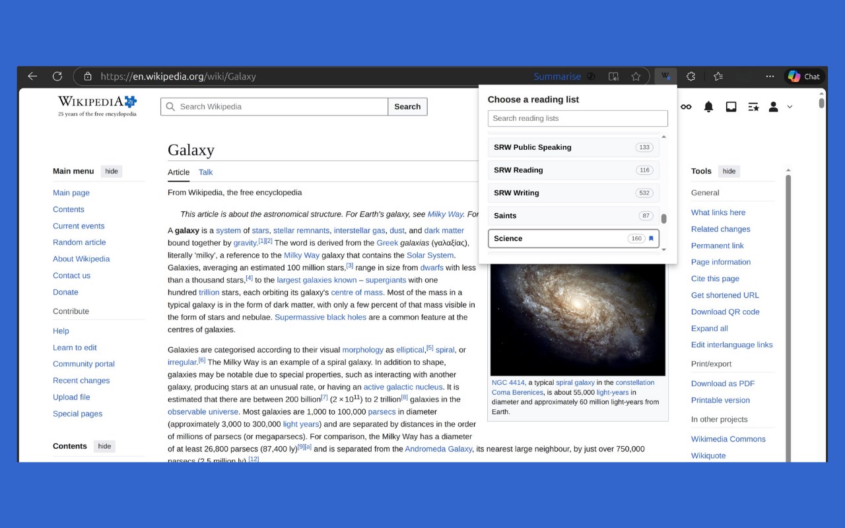Open the Copilot Chat button
Viewport: 845px width, 528px height.
(804, 77)
